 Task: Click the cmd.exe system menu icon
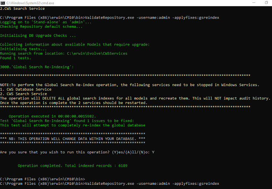click(3, 2)
